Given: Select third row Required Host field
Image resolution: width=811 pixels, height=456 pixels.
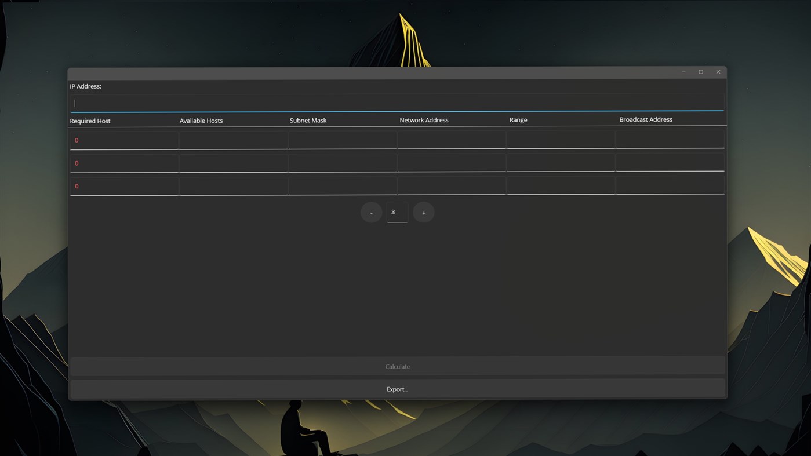Looking at the screenshot, I should 124,186.
